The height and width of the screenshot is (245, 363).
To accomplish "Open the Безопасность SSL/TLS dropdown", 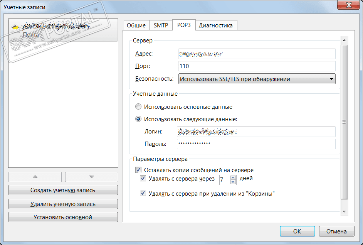I will coord(257,79).
